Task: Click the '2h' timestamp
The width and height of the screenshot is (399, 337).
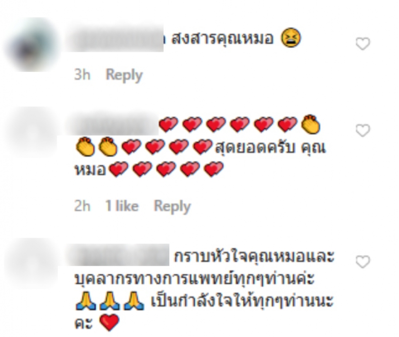Action: click(82, 206)
